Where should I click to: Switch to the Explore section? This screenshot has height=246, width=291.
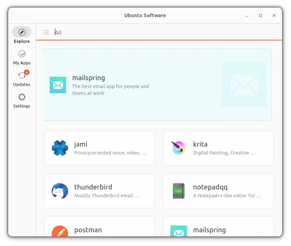click(x=22, y=36)
